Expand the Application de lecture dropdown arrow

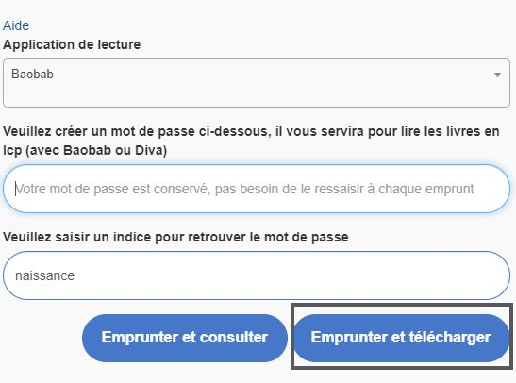[x=497, y=75]
